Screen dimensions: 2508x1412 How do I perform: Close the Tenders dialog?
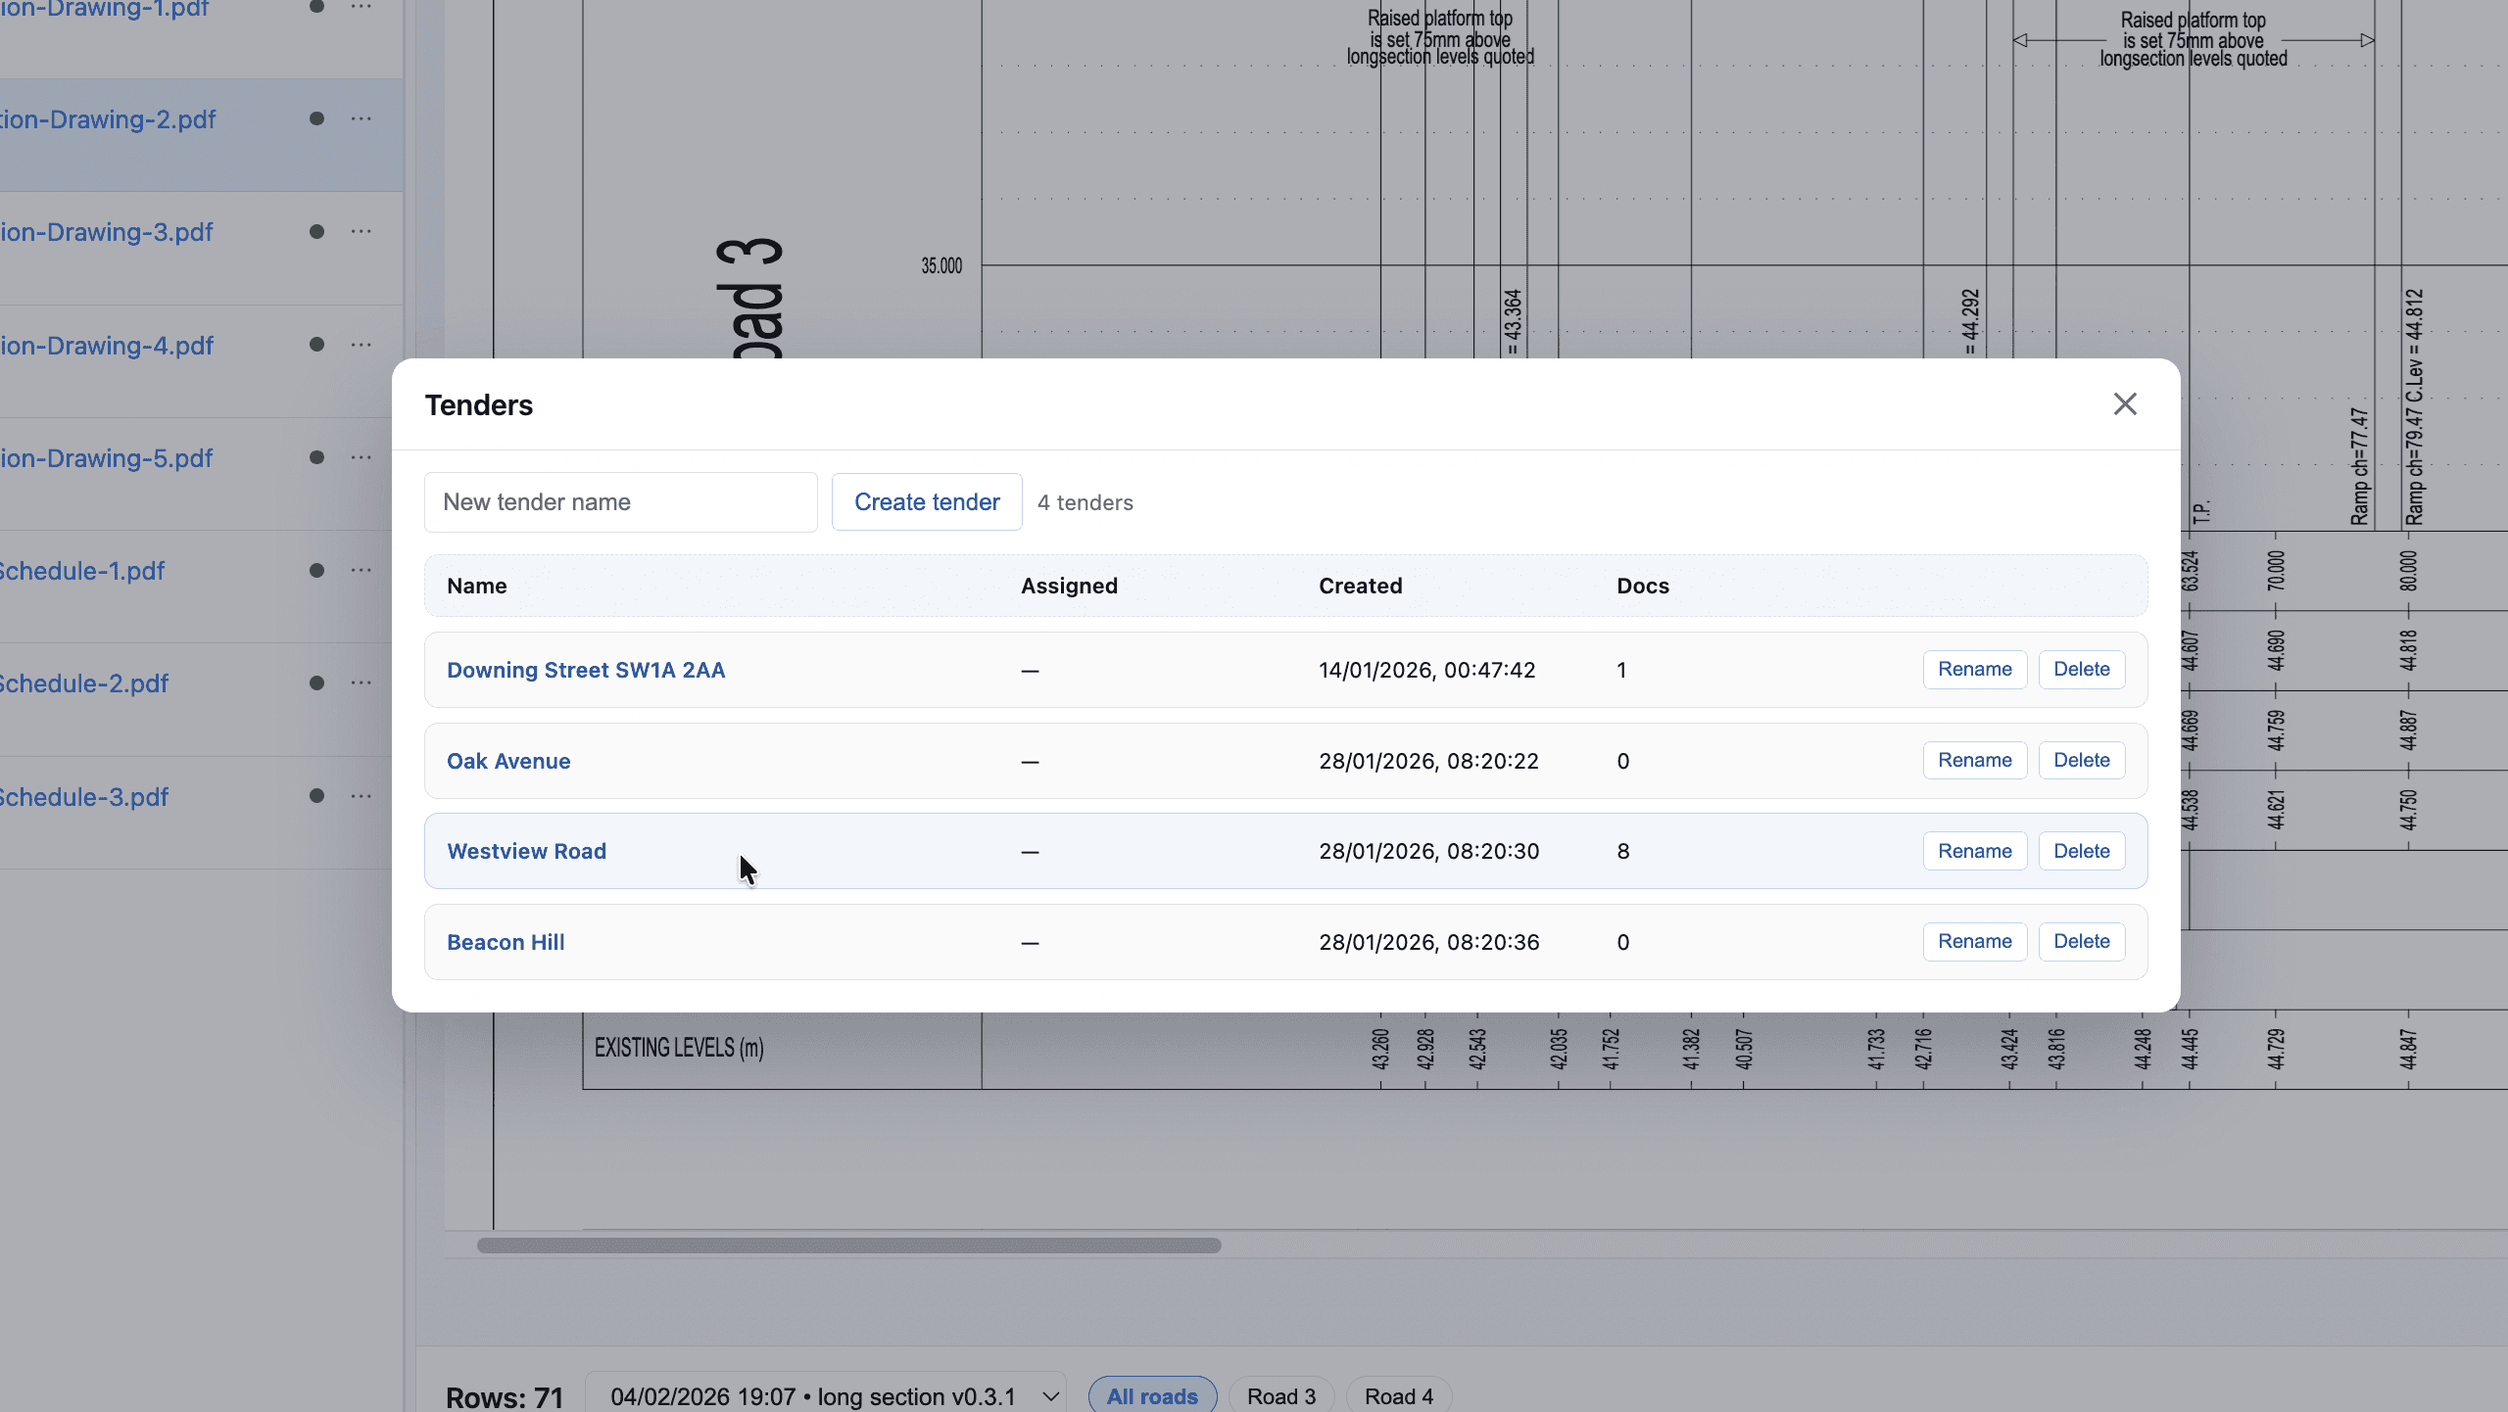(x=2124, y=404)
